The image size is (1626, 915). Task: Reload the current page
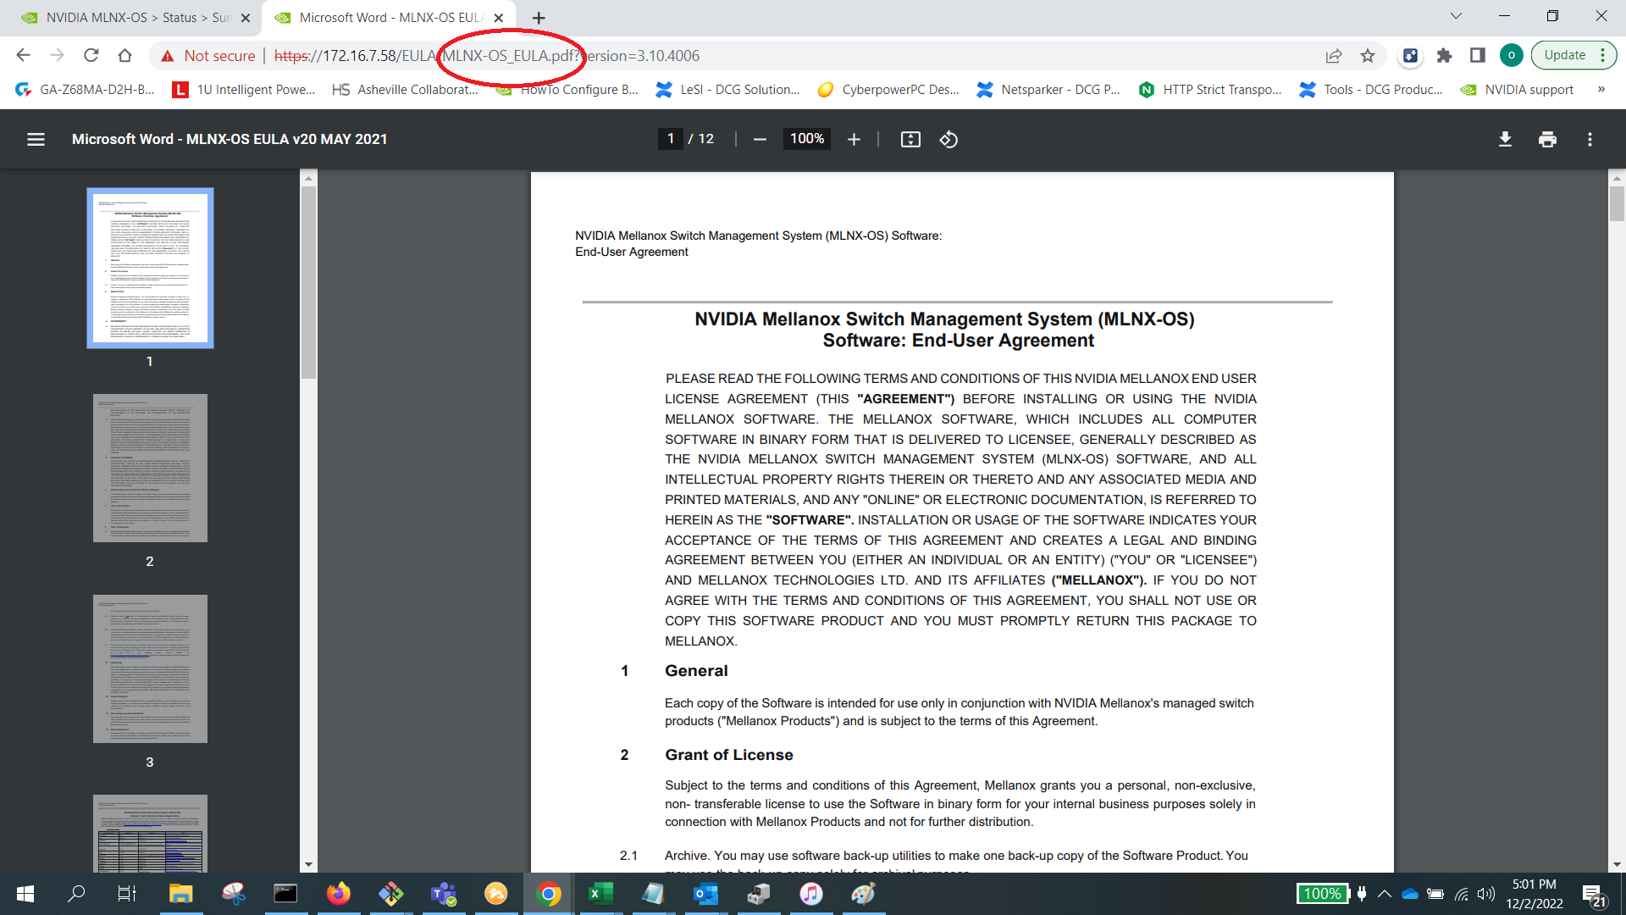tap(91, 55)
